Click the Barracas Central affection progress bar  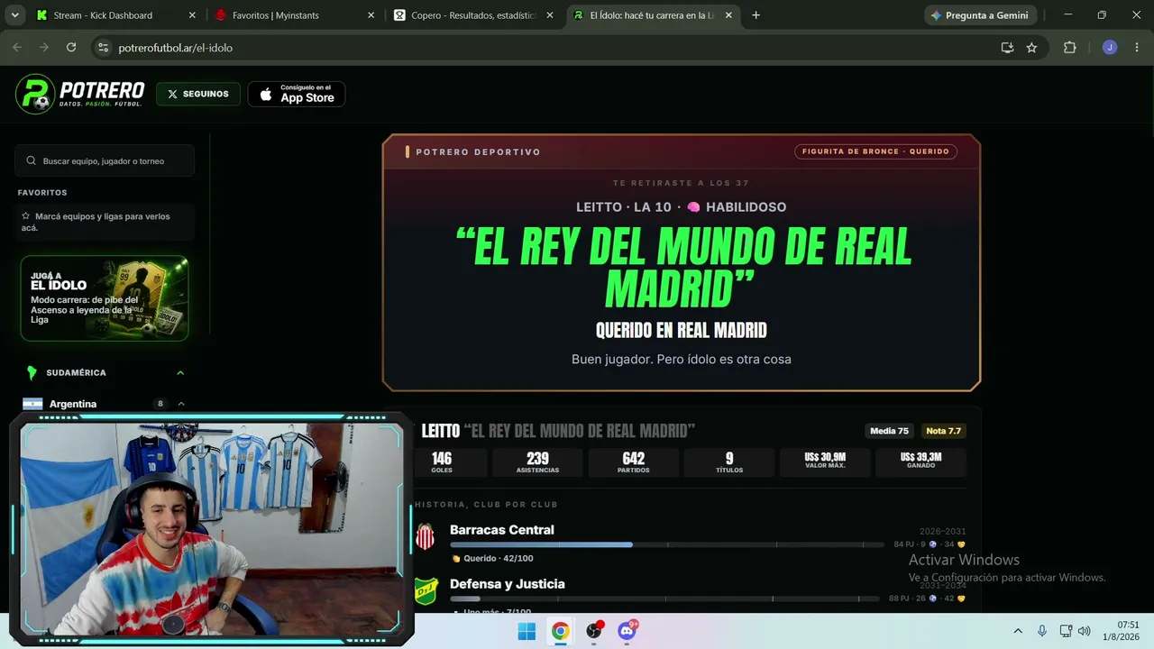(667, 544)
